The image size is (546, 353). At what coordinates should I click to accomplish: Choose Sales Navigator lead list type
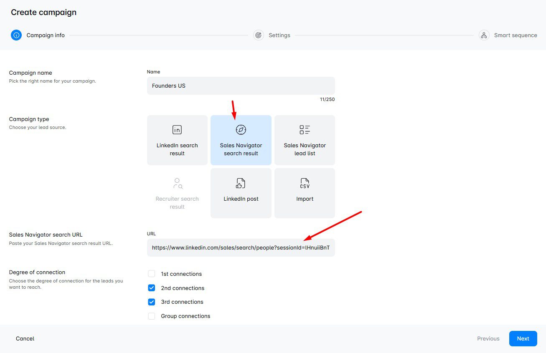[x=305, y=140]
